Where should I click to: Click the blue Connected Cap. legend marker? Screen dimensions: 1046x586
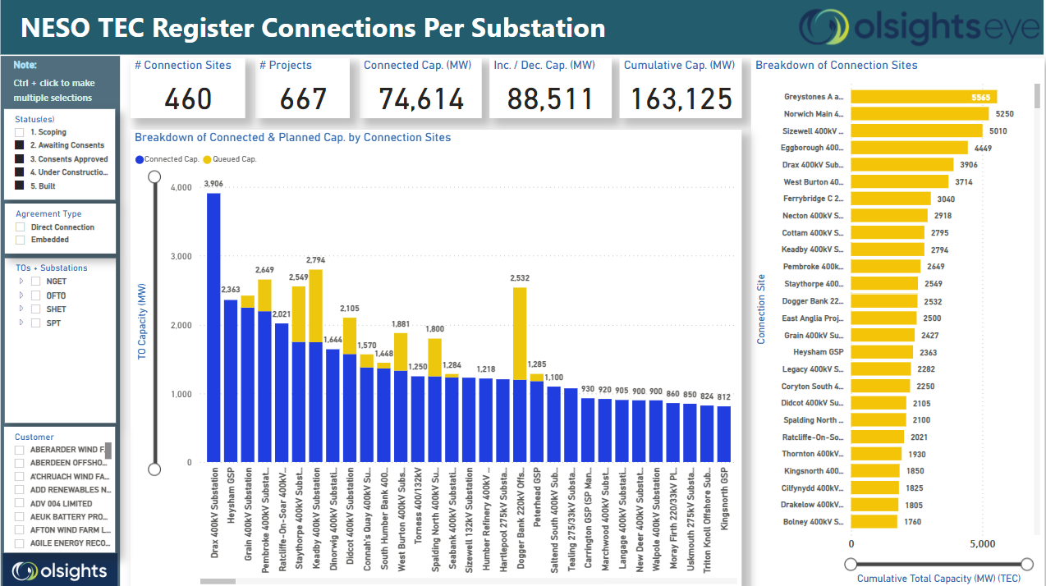click(x=140, y=159)
